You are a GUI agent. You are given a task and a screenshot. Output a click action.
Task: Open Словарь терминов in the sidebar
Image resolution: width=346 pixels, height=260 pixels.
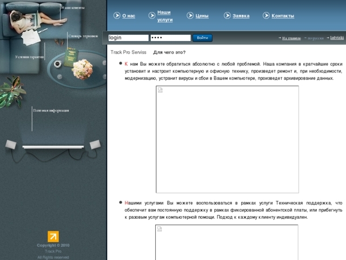point(83,36)
